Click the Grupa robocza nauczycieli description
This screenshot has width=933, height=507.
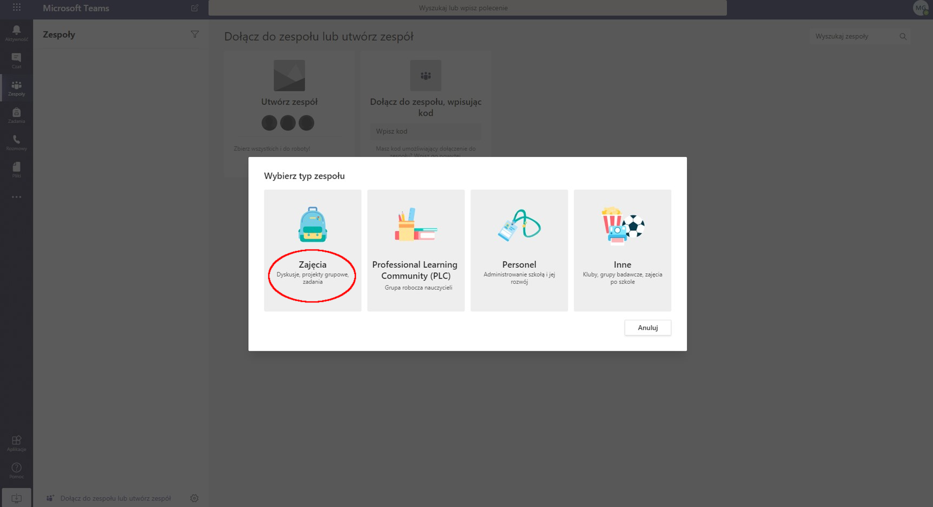419,288
